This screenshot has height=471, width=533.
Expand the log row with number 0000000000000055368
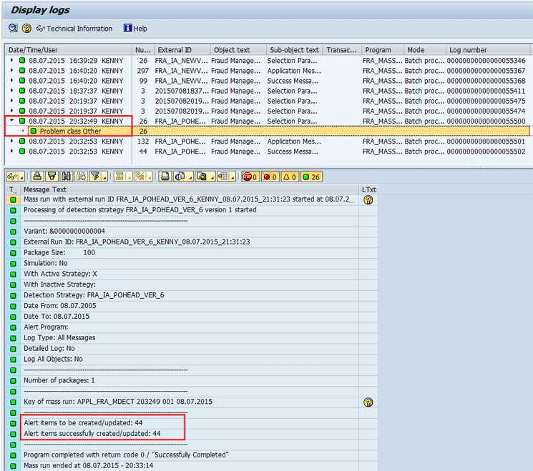coord(12,81)
